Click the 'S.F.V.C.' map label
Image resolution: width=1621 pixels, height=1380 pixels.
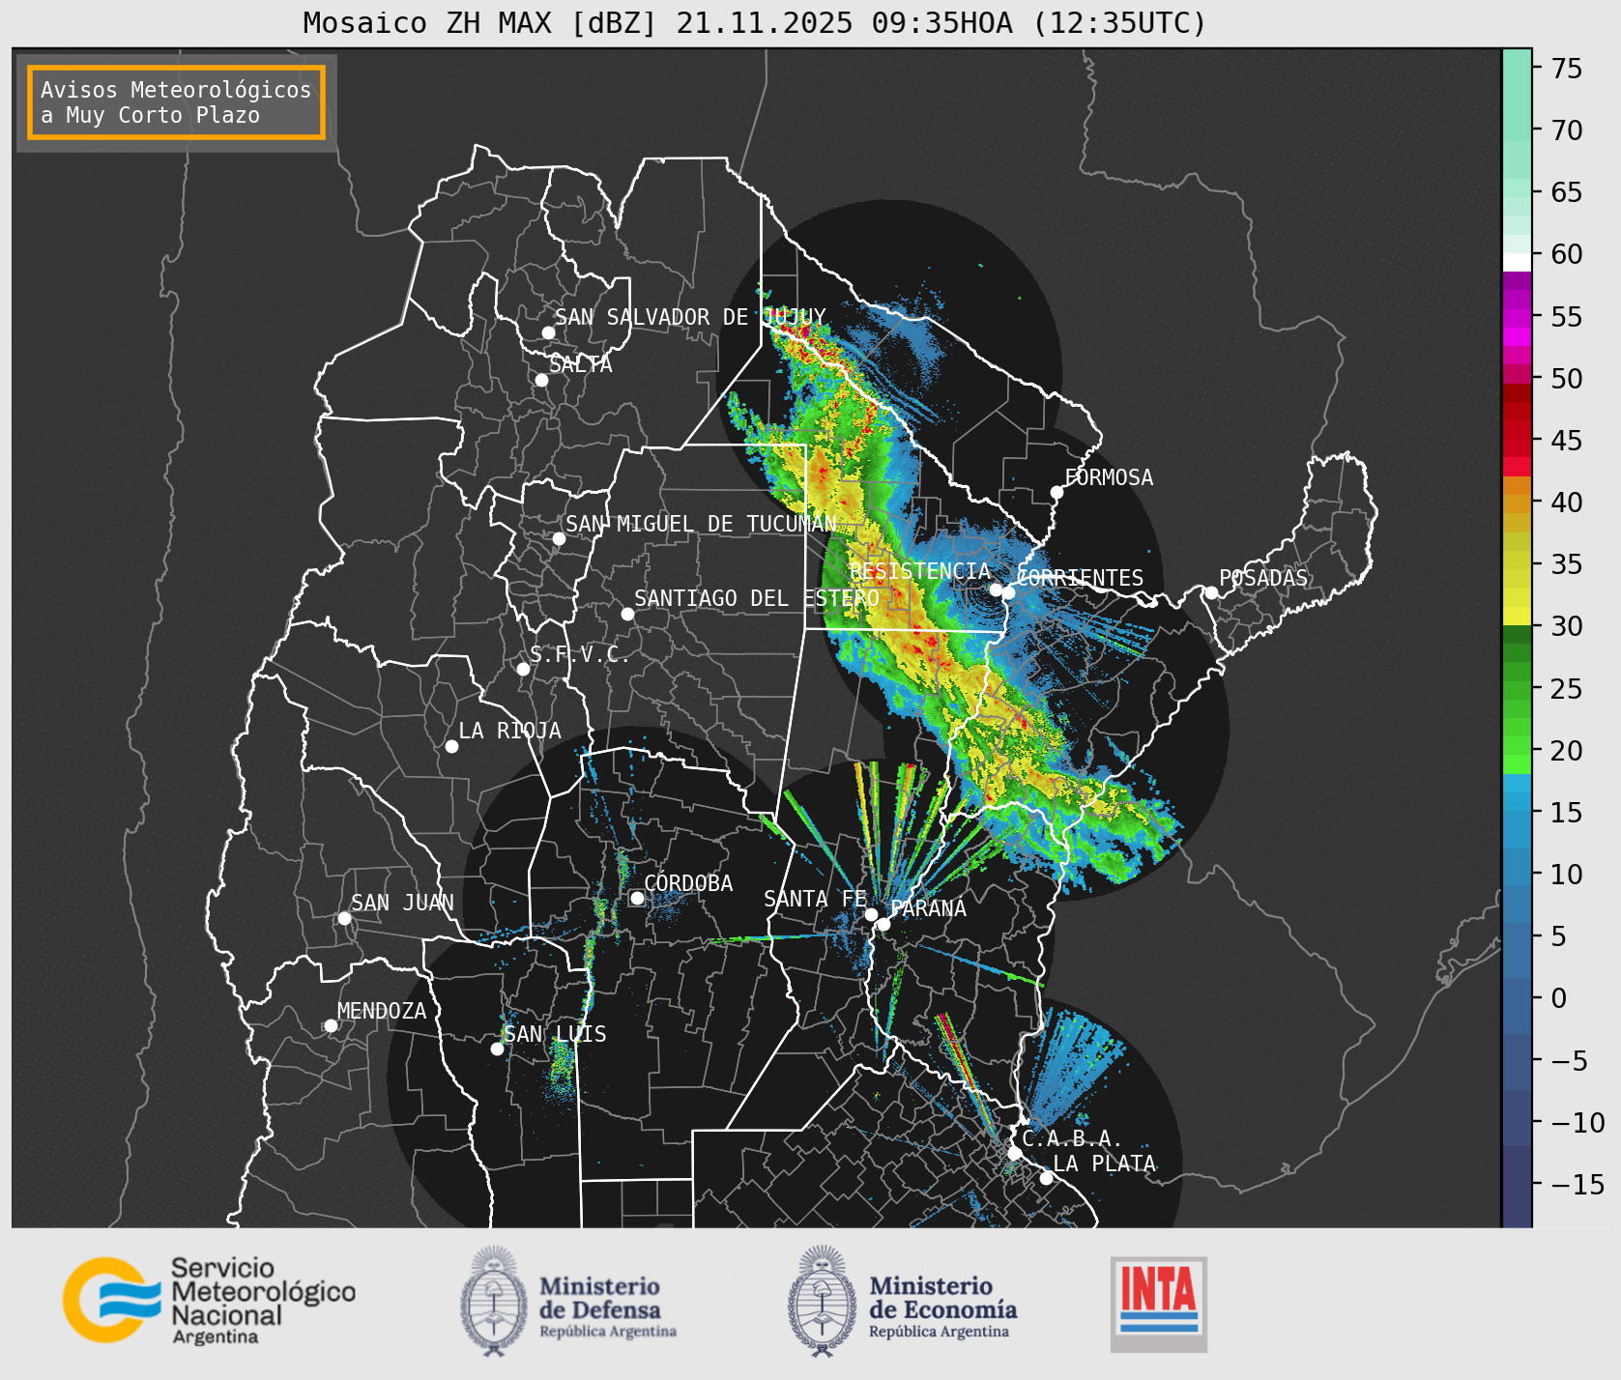pyautogui.click(x=579, y=654)
